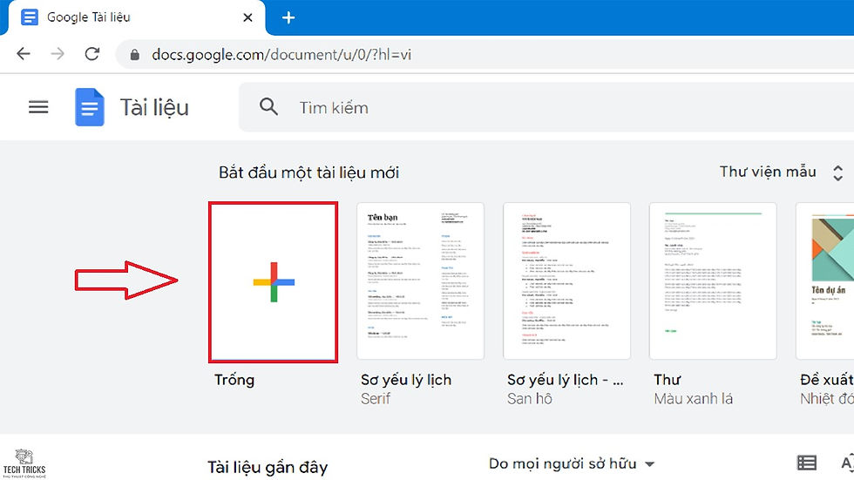This screenshot has height=480, width=854.
Task: Open the Sơ yếu lý lịch Serif template
Action: click(420, 281)
